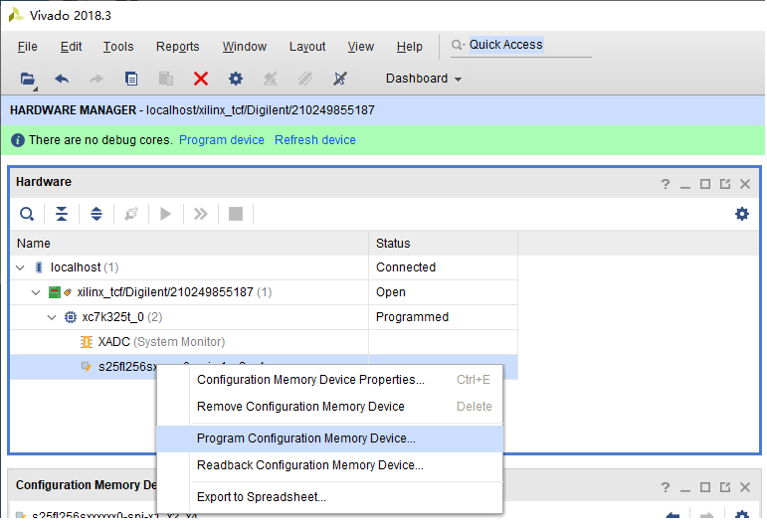This screenshot has height=527, width=767.
Task: Click the Connected status cell
Action: (443, 267)
